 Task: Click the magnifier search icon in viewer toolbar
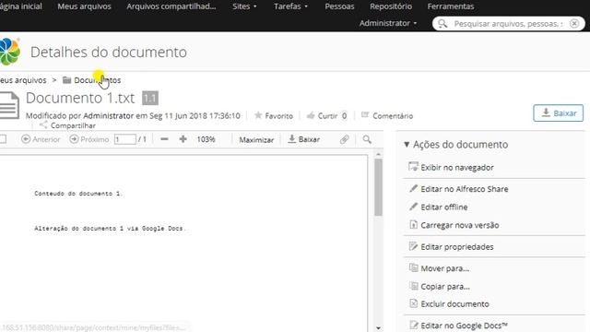pos(367,139)
